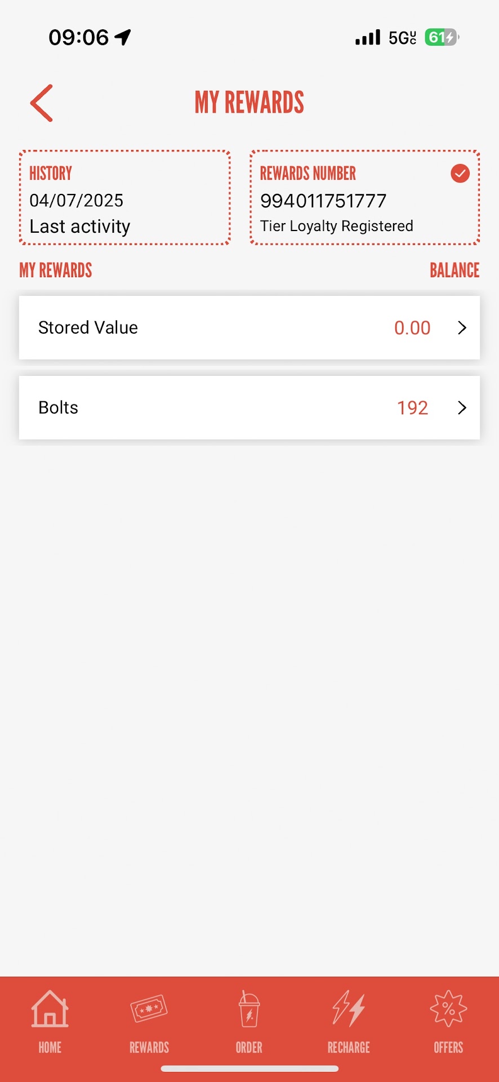Select the Order cup icon
The width and height of the screenshot is (499, 1082).
(249, 1009)
